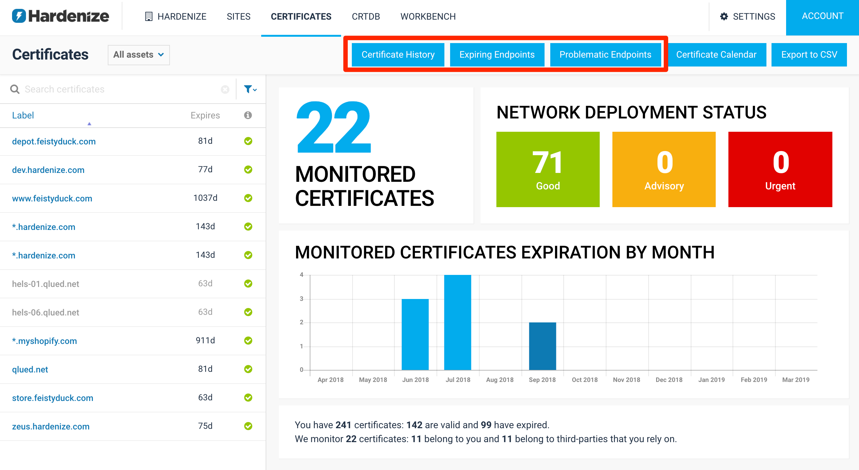Open store.feistyduck.com certificate
The width and height of the screenshot is (859, 470).
point(53,398)
